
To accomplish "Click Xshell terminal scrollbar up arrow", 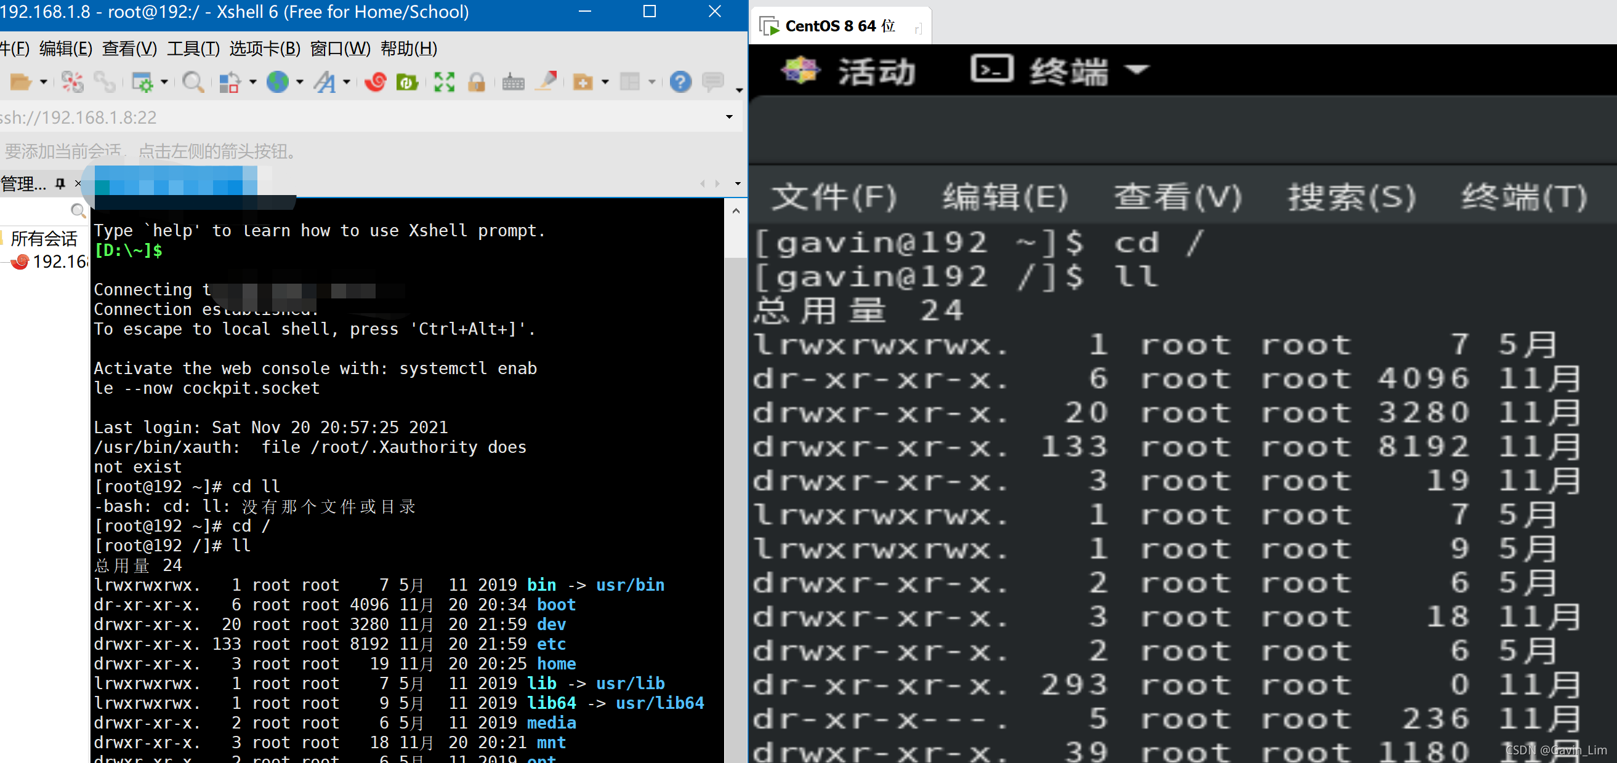I will coord(736,211).
